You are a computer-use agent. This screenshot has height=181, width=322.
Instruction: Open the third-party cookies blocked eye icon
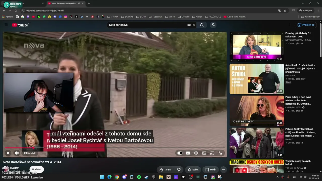[x=279, y=11]
